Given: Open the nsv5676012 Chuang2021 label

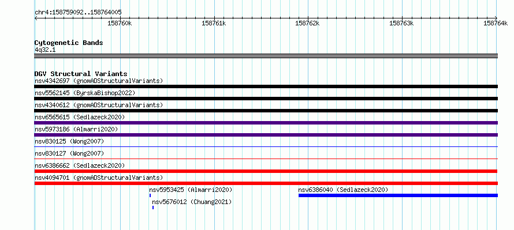Looking at the screenshot, I should [x=192, y=202].
